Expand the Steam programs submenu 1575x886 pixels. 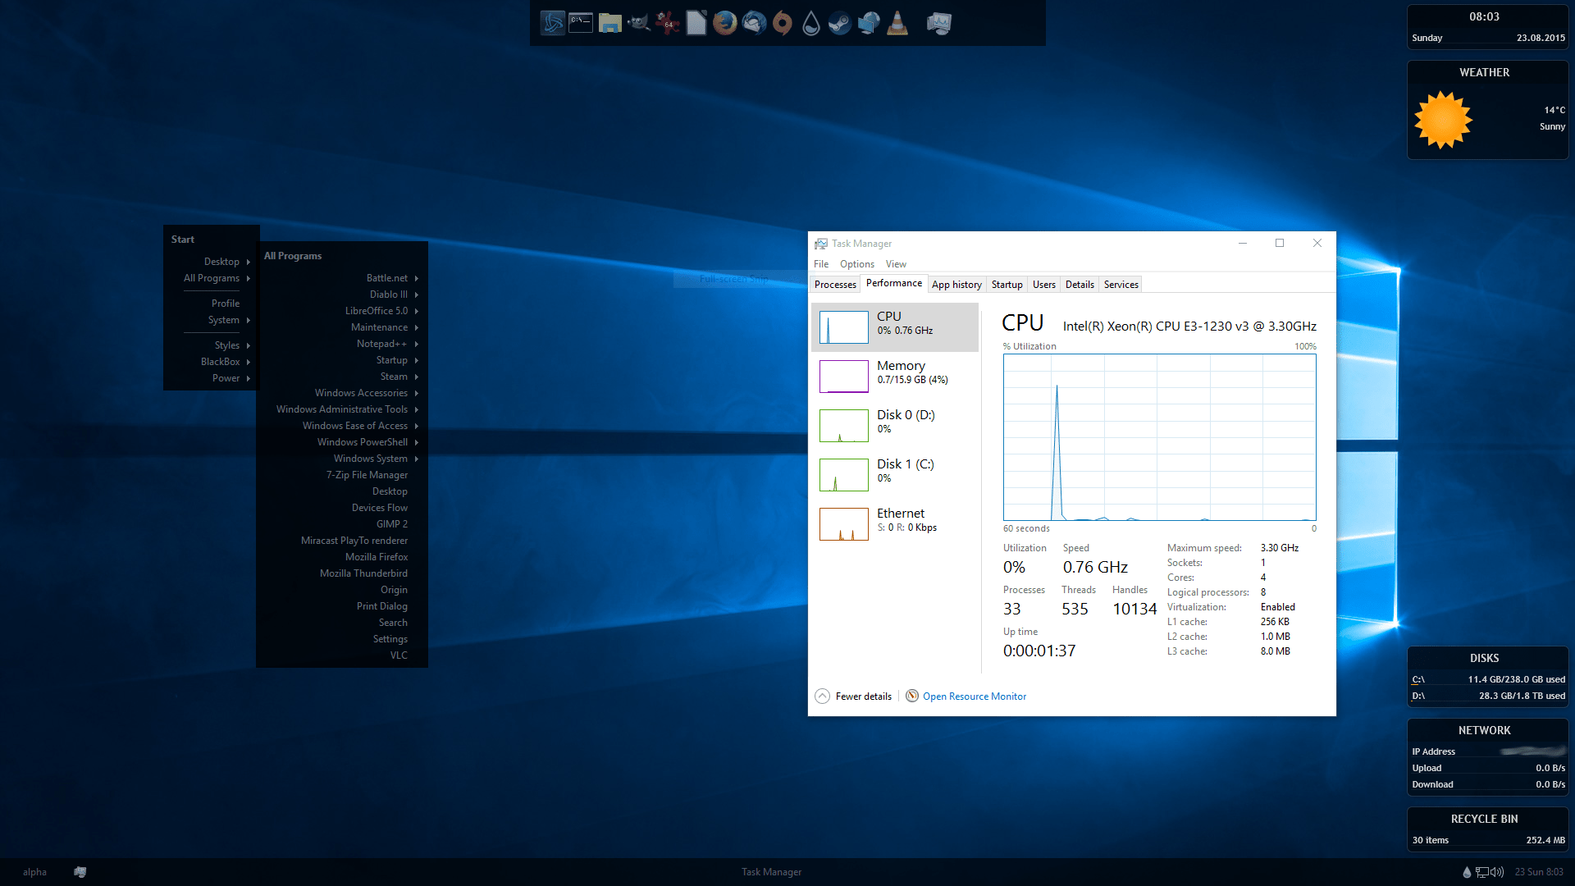(394, 377)
